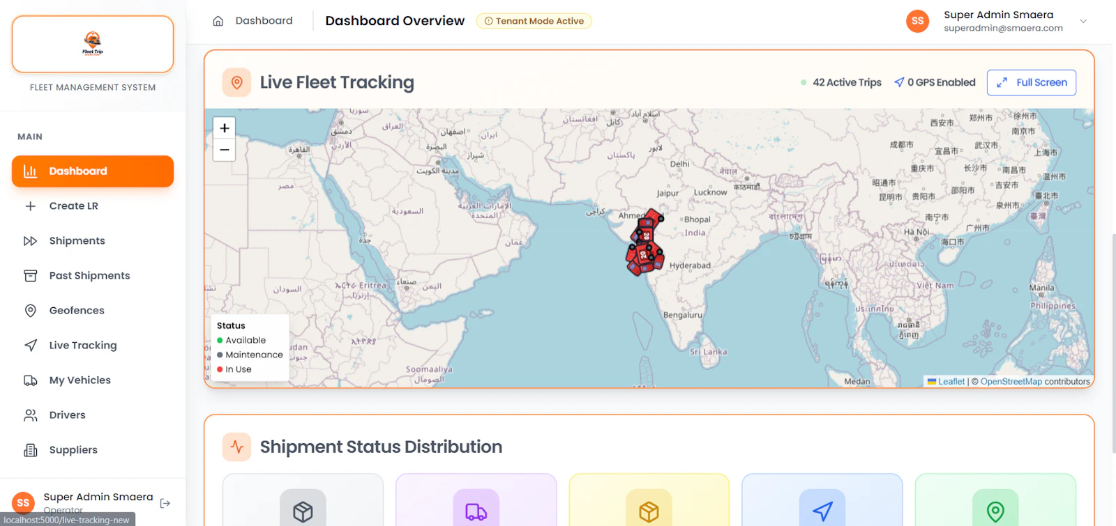Open the map in Full Screen

(1032, 82)
